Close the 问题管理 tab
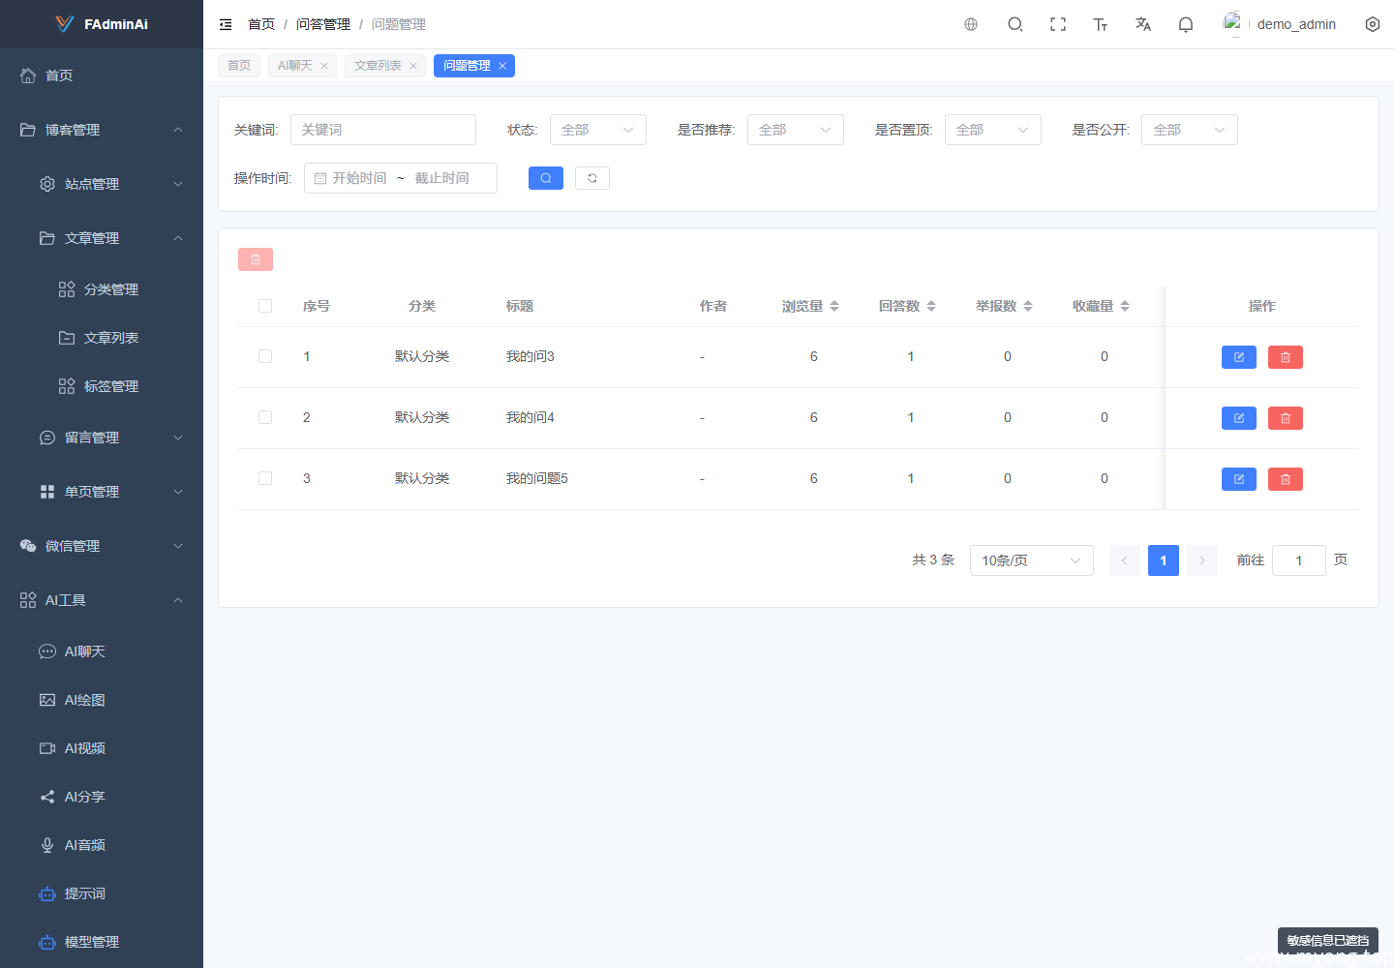The image size is (1394, 968). pos(502,66)
